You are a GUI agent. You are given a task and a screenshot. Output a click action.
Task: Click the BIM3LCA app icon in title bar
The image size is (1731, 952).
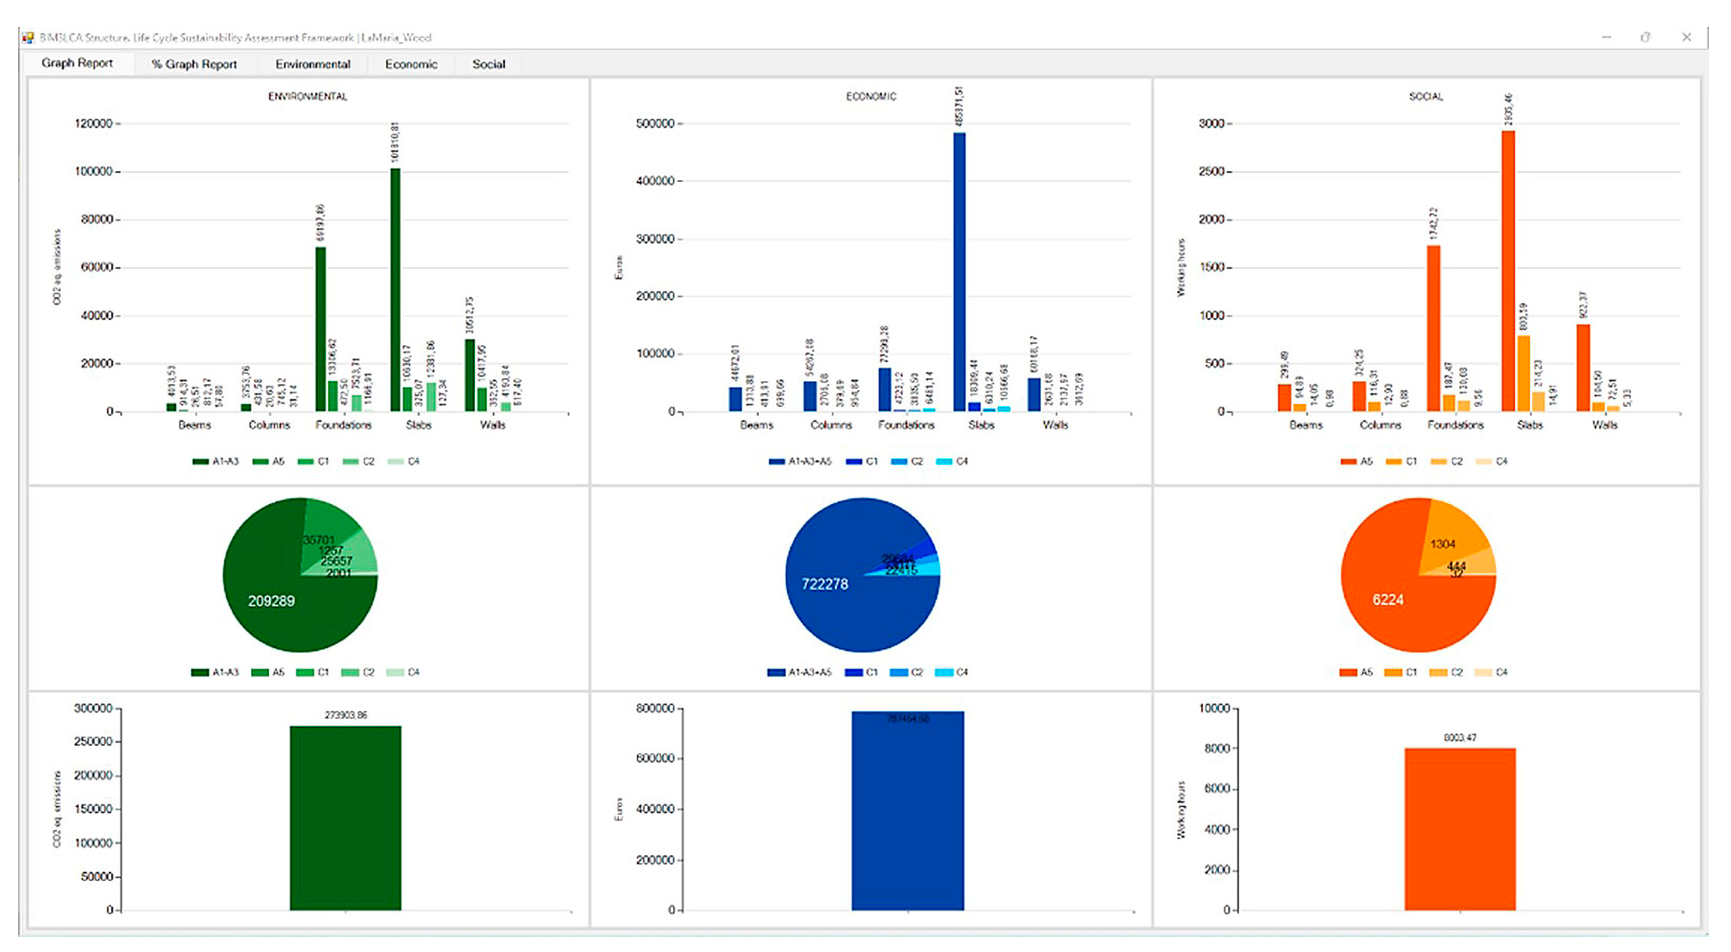pyautogui.click(x=28, y=38)
